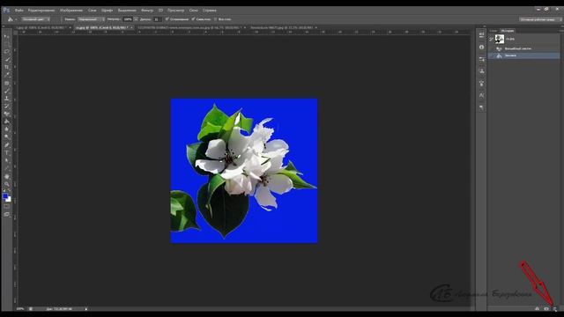Select the Zoom tool
Screen dimensions: 564x317
point(6,184)
